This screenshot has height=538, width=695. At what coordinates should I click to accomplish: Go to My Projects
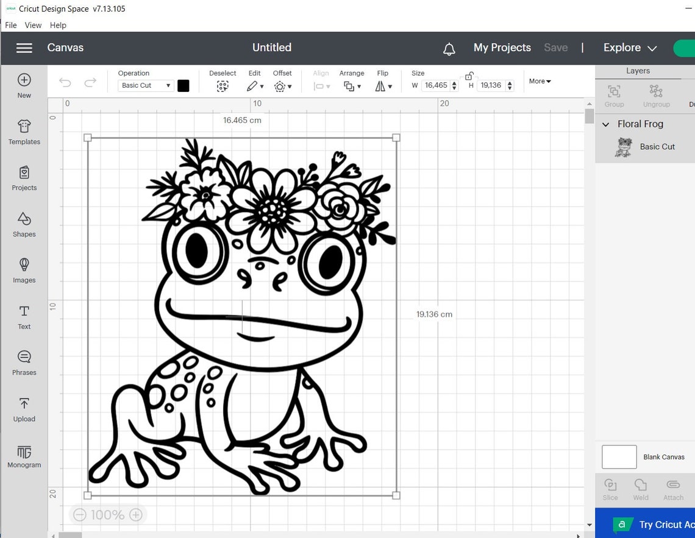[502, 48]
